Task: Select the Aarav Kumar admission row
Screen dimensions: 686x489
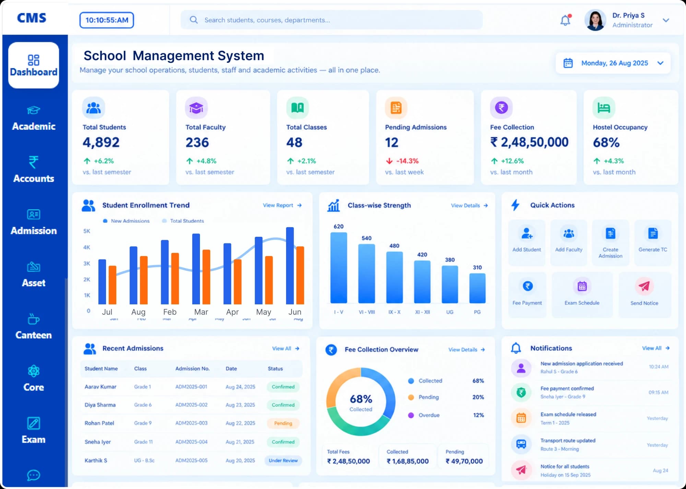Action: (x=191, y=387)
